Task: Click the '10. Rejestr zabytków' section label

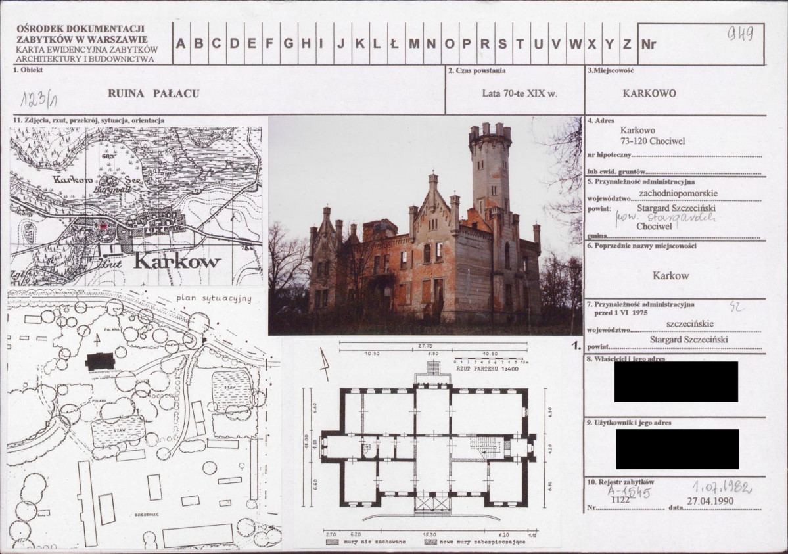Action: (x=620, y=482)
